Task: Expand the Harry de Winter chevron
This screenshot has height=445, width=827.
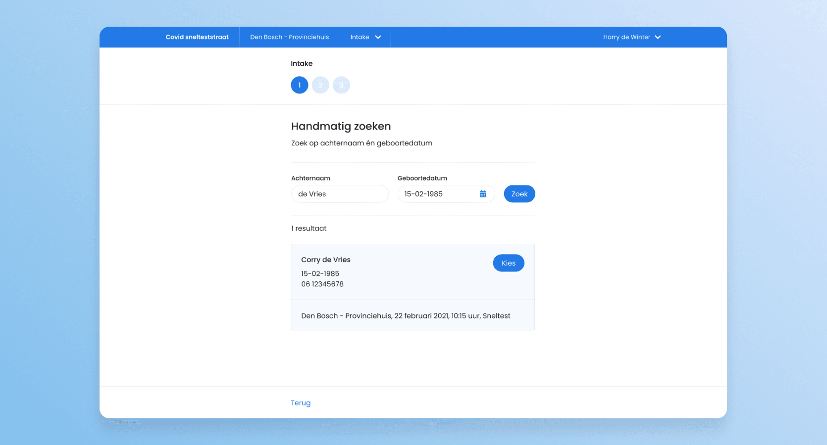Action: 658,37
